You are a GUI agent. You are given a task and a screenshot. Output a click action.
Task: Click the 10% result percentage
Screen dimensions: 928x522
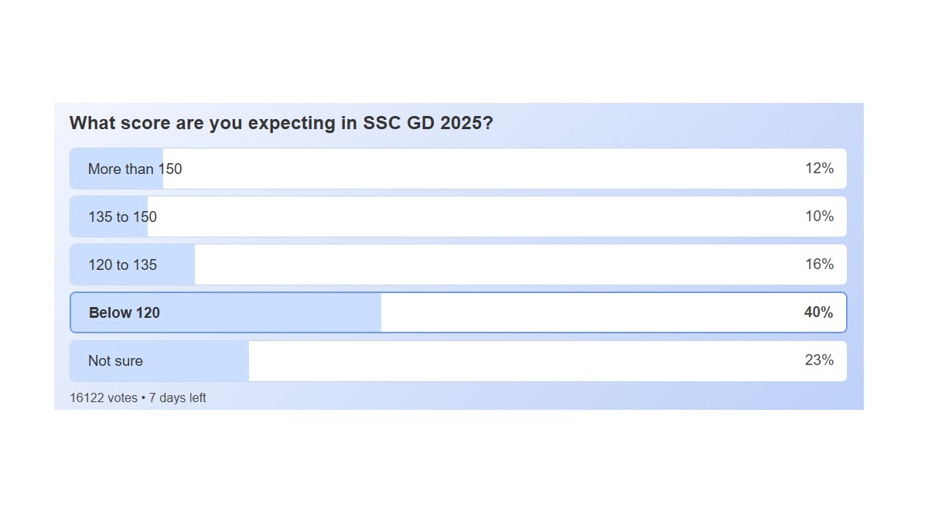pyautogui.click(x=819, y=217)
